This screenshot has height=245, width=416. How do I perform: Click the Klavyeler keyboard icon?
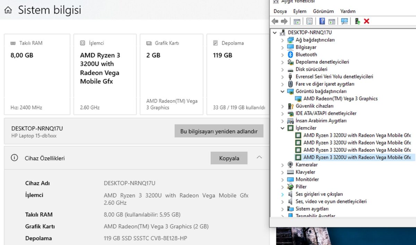coord(291,172)
